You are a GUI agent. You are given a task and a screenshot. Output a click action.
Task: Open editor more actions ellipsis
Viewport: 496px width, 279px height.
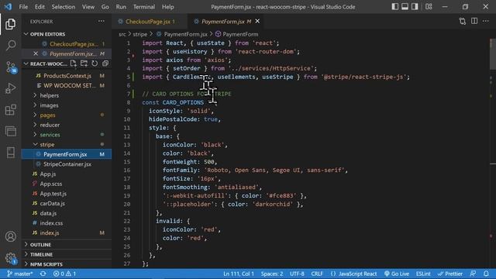[486, 21]
